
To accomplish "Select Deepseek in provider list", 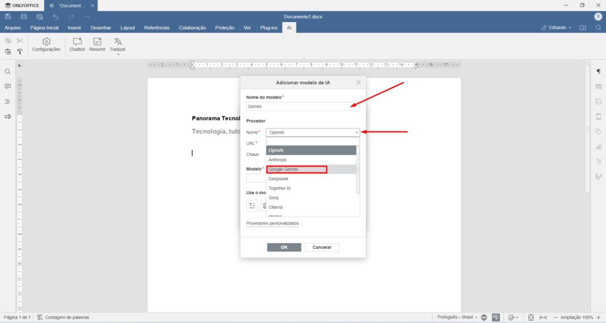I will click(311, 179).
